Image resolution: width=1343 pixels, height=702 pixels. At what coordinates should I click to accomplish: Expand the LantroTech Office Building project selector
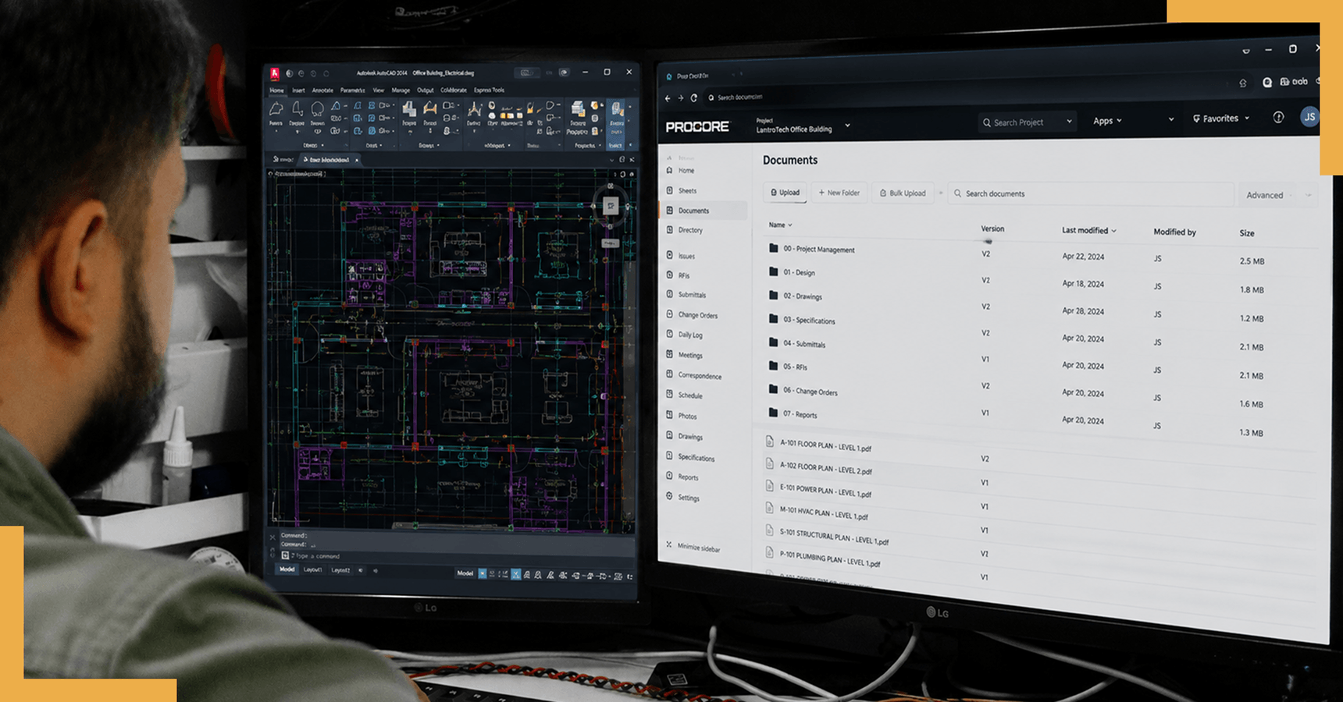(847, 125)
